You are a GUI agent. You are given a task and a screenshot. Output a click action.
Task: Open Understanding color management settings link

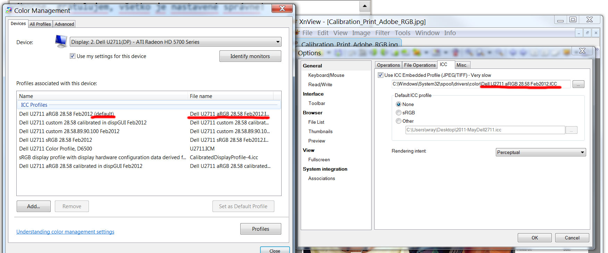65,232
